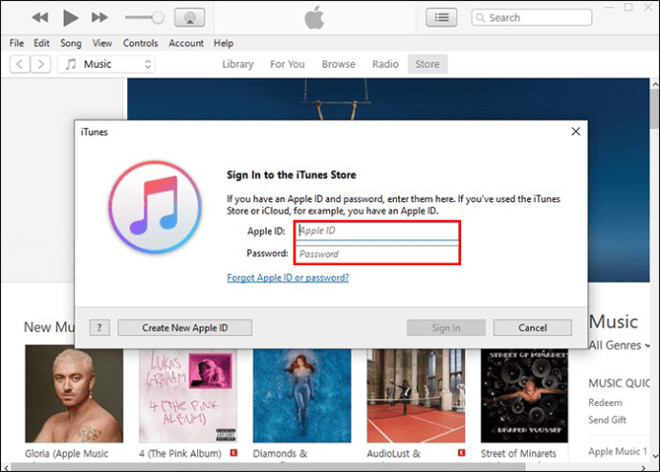
Task: Open the Street of Minarets album cover
Action: click(x=524, y=395)
